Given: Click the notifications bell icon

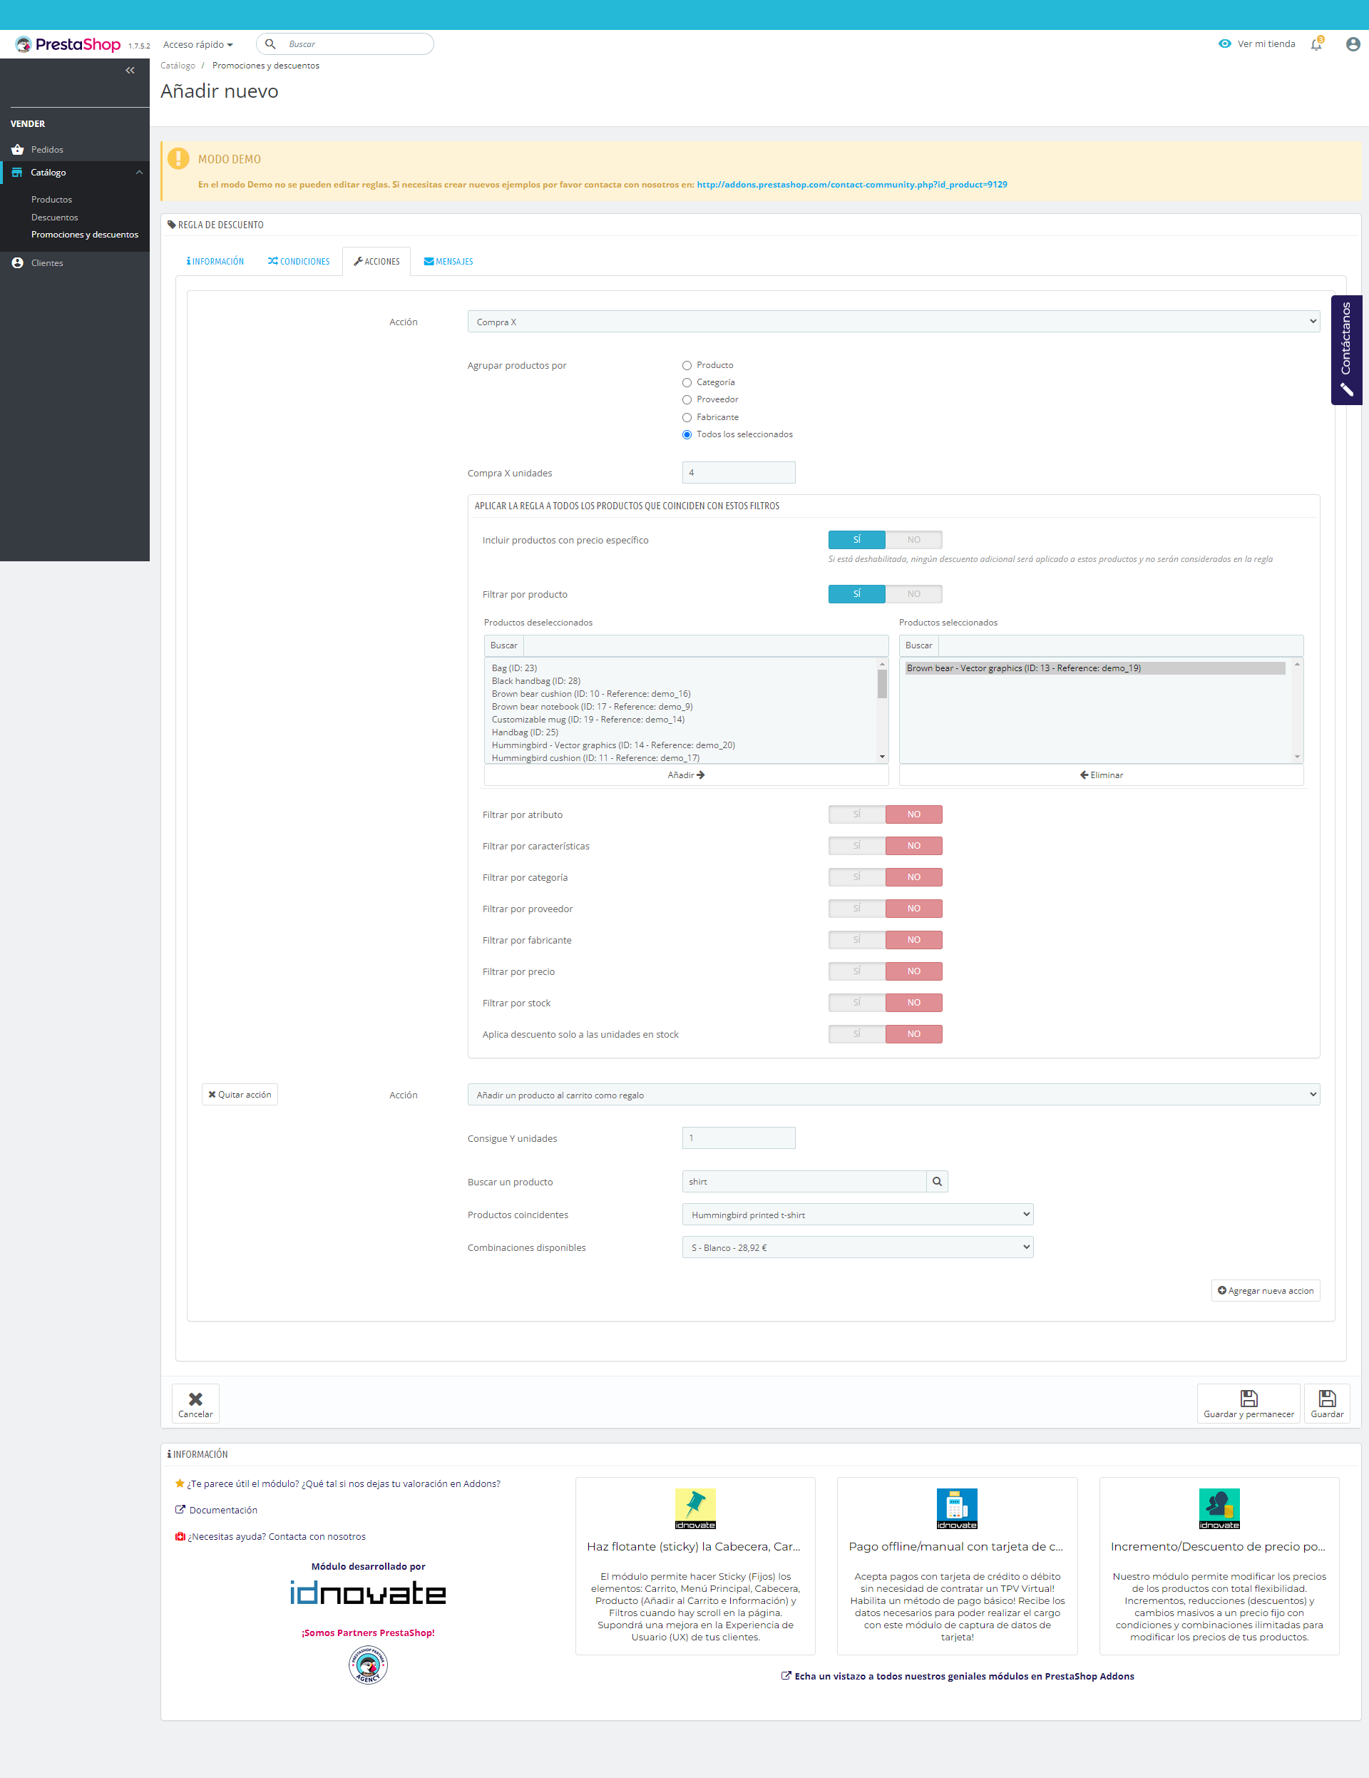Looking at the screenshot, I should pyautogui.click(x=1316, y=44).
